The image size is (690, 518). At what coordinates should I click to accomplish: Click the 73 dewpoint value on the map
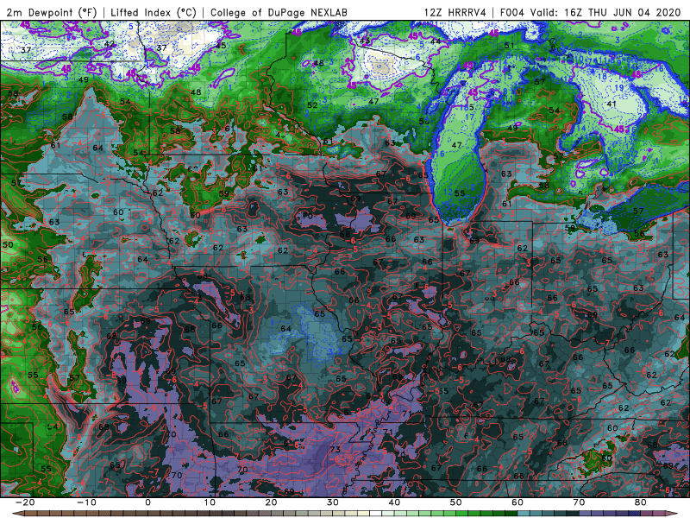point(335,449)
